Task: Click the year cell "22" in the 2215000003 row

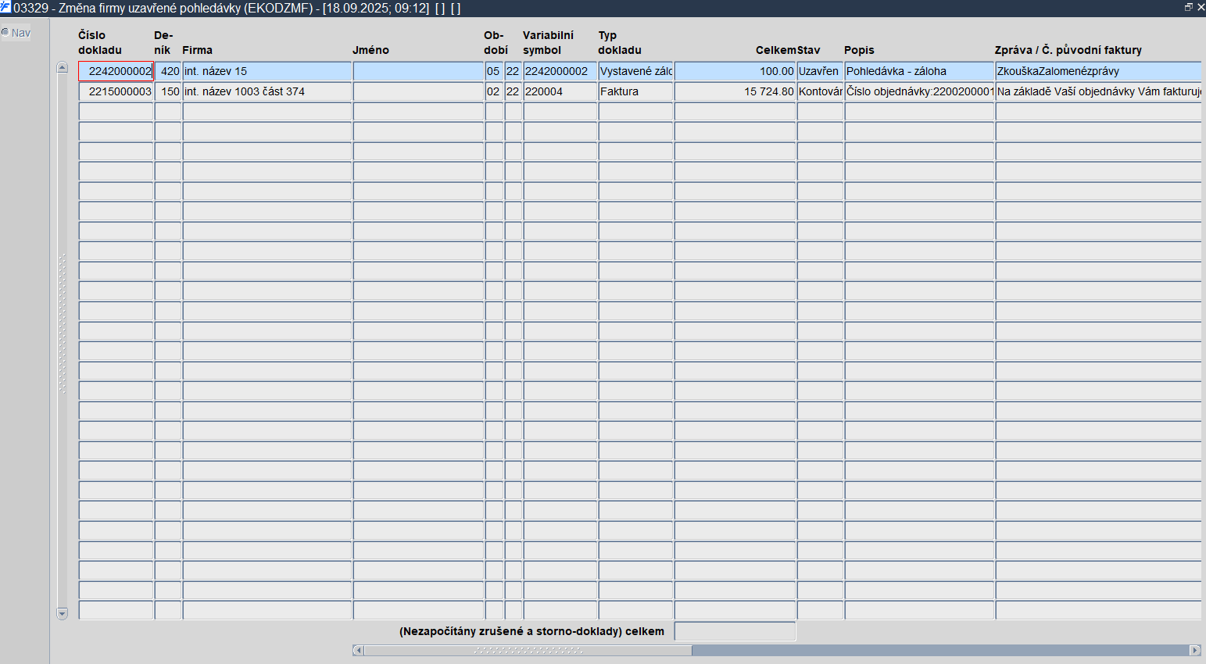Action: (514, 91)
